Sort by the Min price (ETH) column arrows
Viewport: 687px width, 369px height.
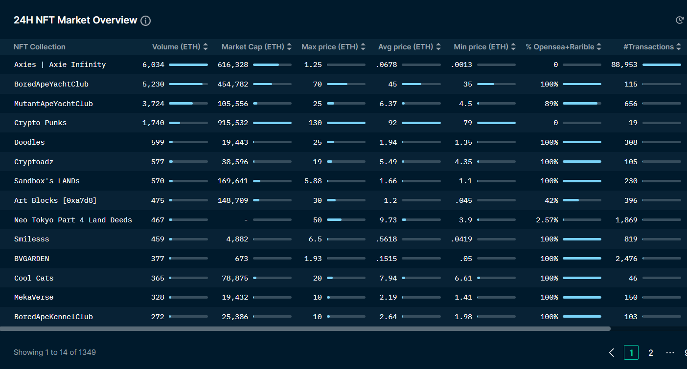point(513,47)
